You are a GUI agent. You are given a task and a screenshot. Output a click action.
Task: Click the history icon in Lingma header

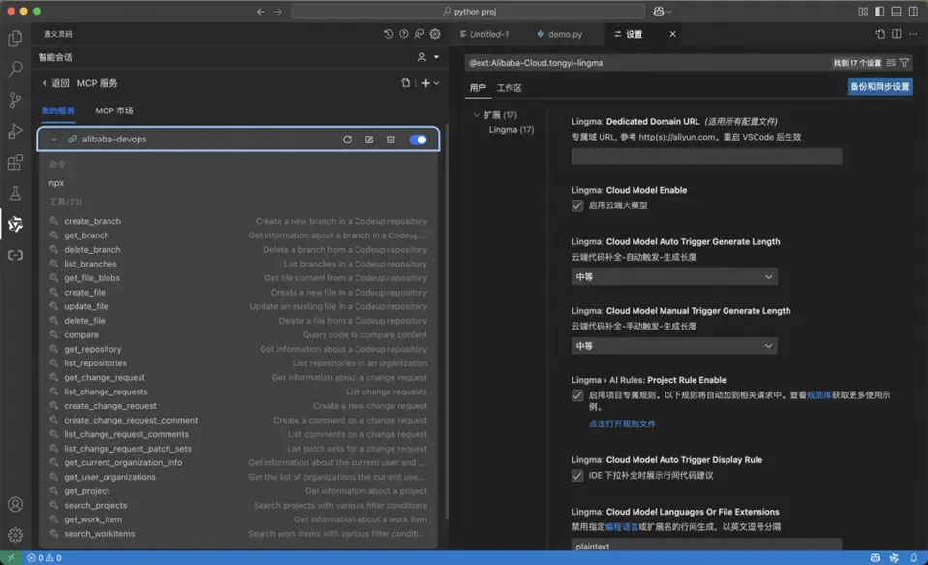click(388, 34)
